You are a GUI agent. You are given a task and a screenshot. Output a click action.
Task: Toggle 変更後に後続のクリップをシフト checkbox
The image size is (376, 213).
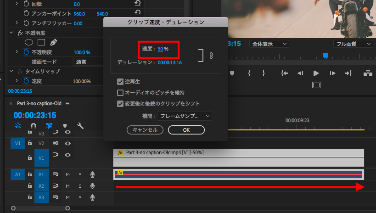click(x=120, y=103)
